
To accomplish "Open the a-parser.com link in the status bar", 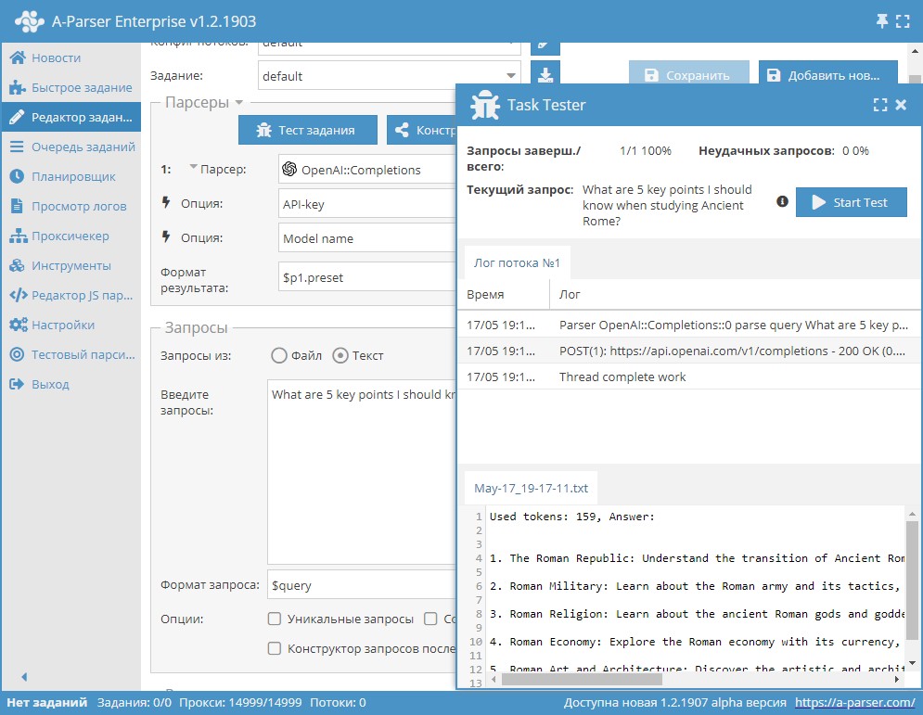I will click(x=854, y=703).
